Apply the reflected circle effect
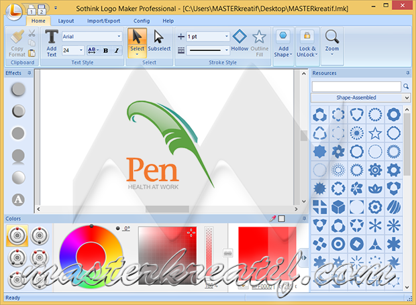 tap(18, 156)
